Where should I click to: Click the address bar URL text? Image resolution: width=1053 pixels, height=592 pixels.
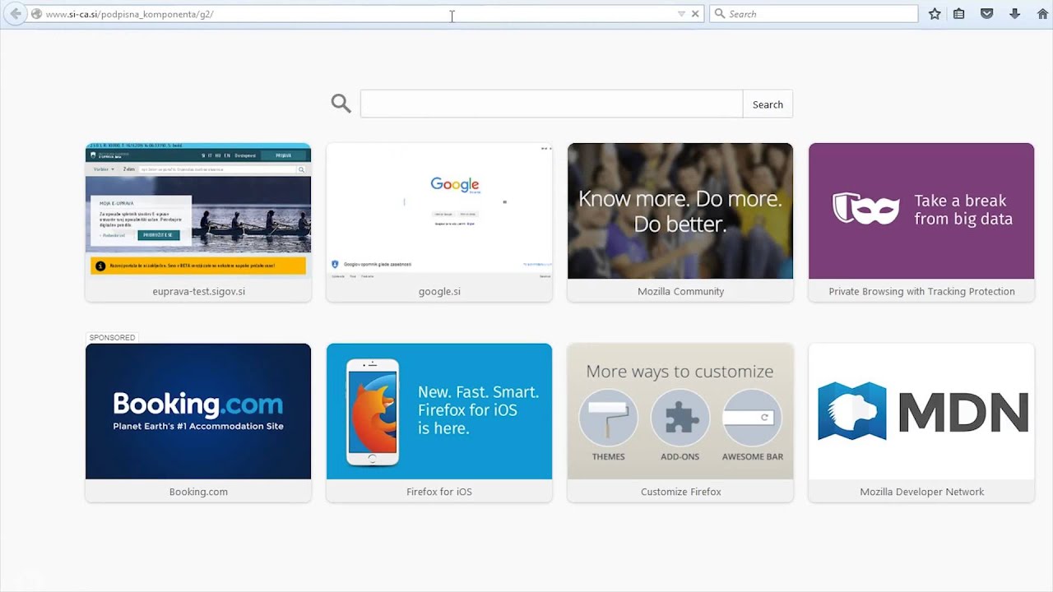pyautogui.click(x=130, y=14)
